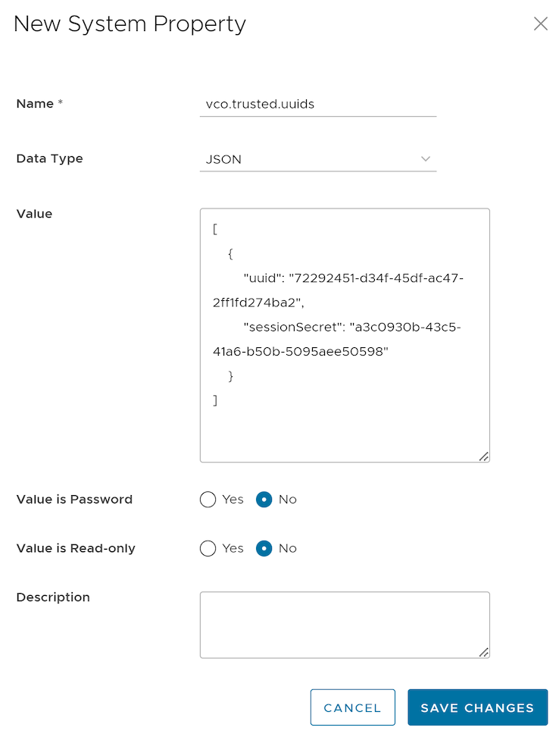Click the Value JSON text area
Viewport: 559px width, 737px height.
pyautogui.click(x=345, y=334)
